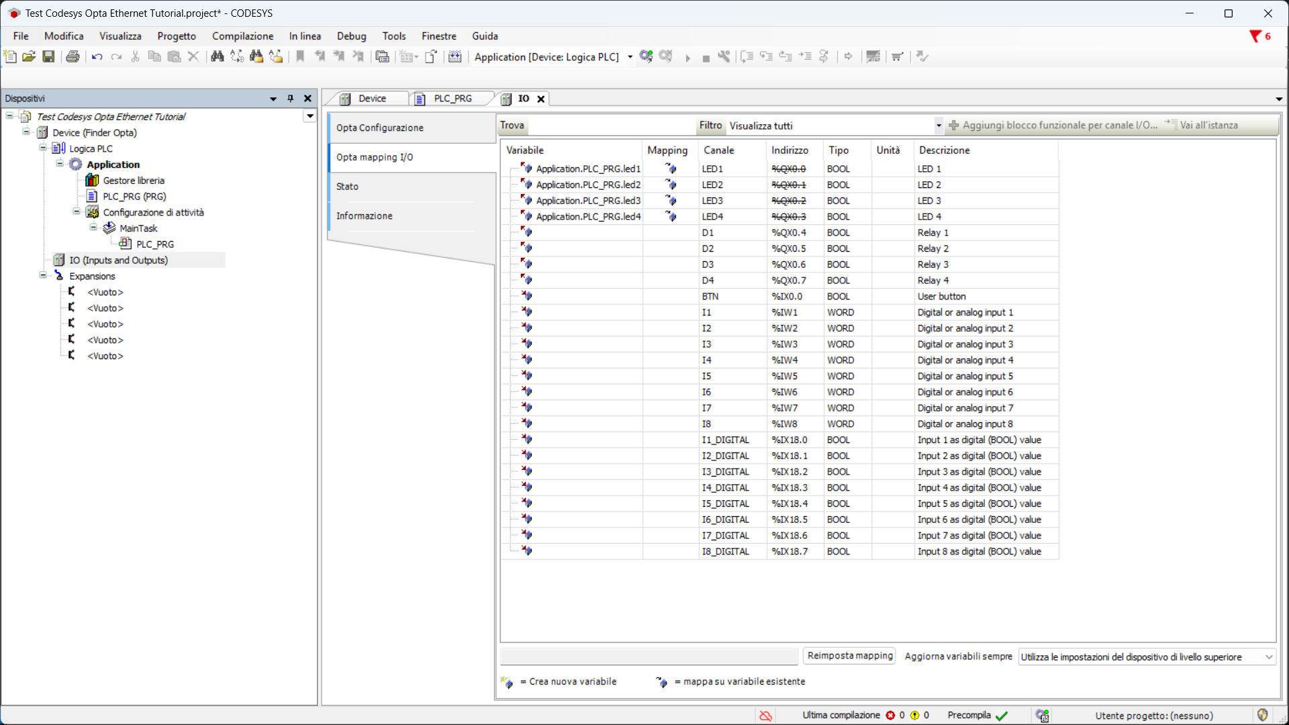
Task: Toggle auto-hide pin on Dispositivi panel
Action: (x=291, y=99)
